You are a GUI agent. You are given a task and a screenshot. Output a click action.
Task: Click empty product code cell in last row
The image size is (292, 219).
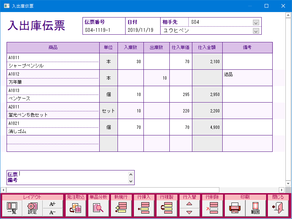(53, 139)
